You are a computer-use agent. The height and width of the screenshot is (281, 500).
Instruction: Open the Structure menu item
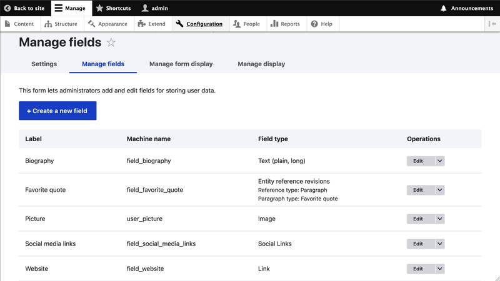[x=61, y=24]
